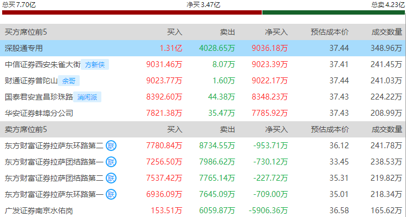Select the 深股通专用 highlighted row
This screenshot has width=406, height=217.
tap(203, 48)
